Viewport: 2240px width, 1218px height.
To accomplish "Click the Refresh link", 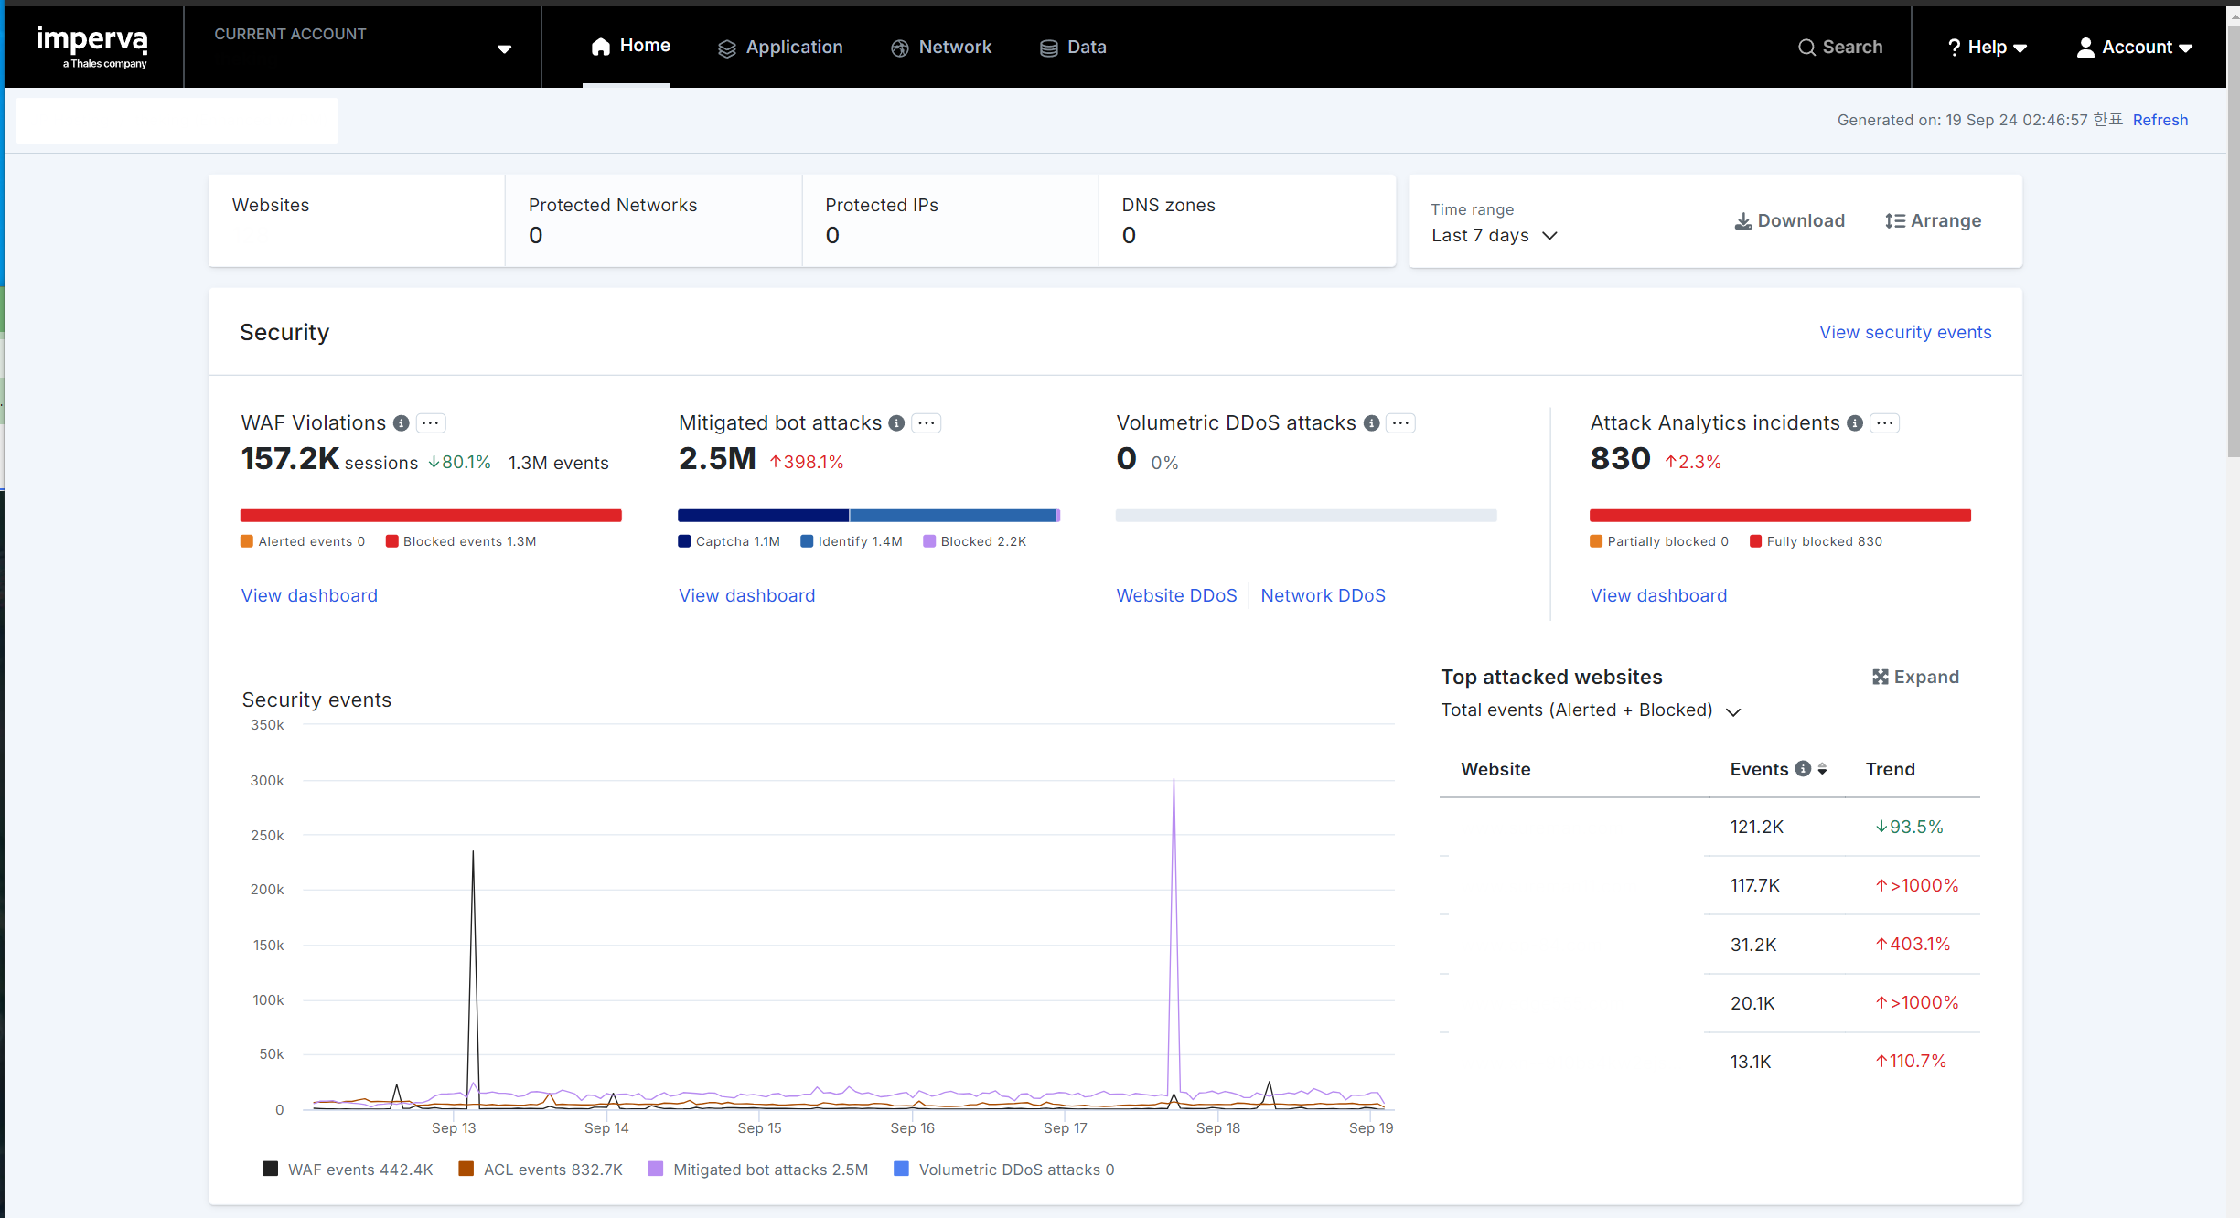I will tap(2160, 120).
